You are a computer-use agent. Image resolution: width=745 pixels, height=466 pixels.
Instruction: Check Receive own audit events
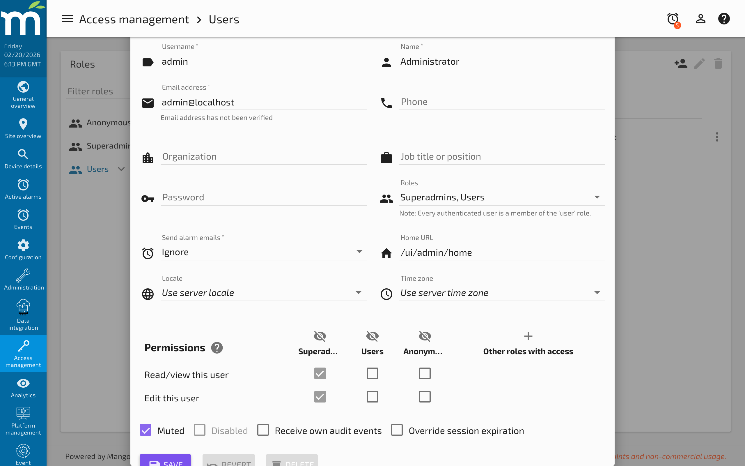pyautogui.click(x=263, y=430)
